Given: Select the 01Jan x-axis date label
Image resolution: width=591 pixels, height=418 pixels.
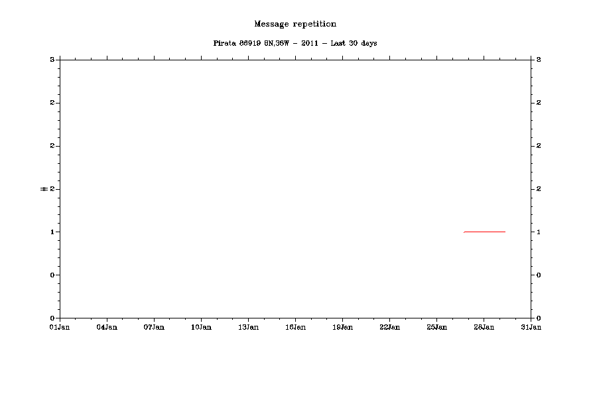Looking at the screenshot, I should tap(60, 327).
